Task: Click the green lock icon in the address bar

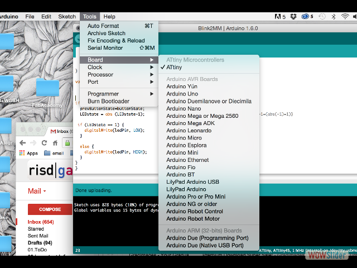Action: tap(67, 143)
